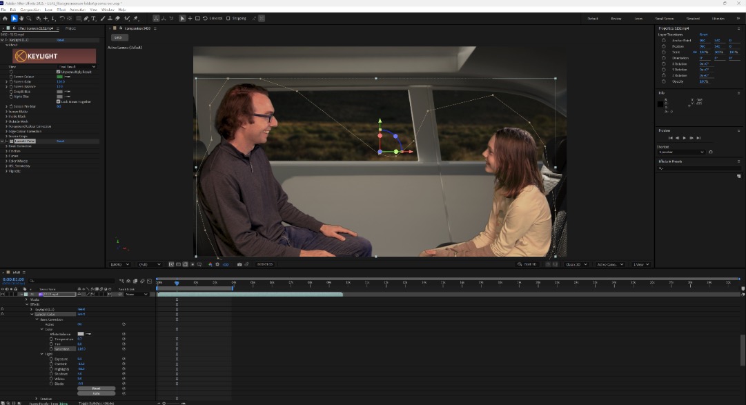
Task: Expand the Inside Mask group
Action: pyautogui.click(x=7, y=117)
